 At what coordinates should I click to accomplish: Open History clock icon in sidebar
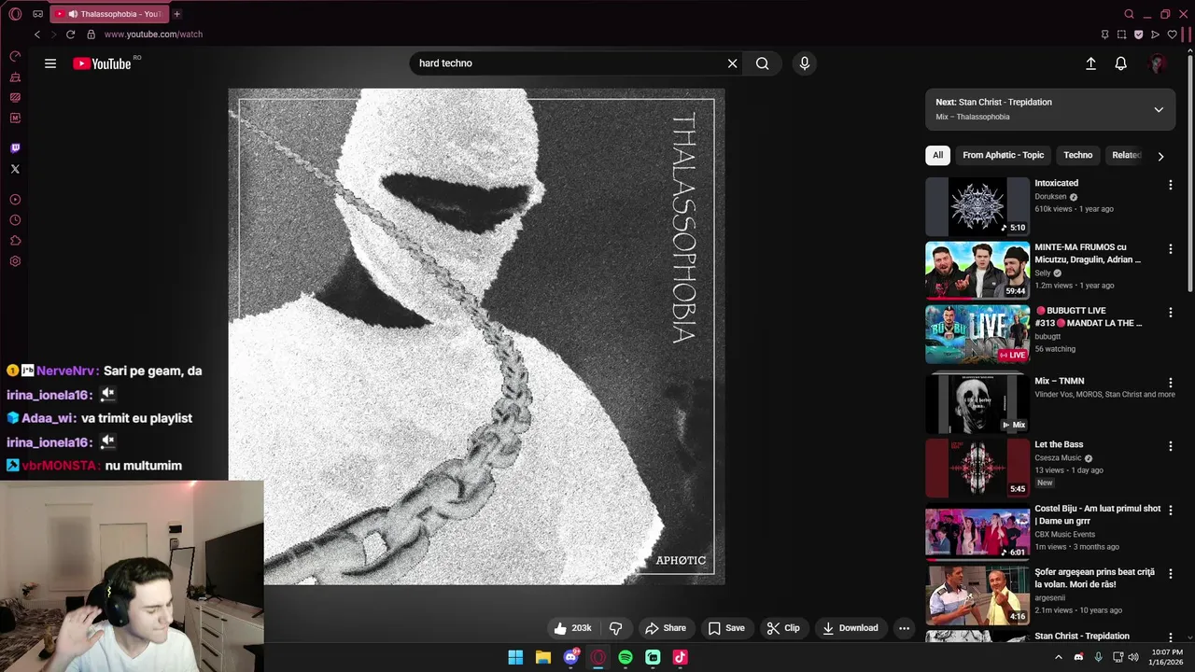coord(15,220)
